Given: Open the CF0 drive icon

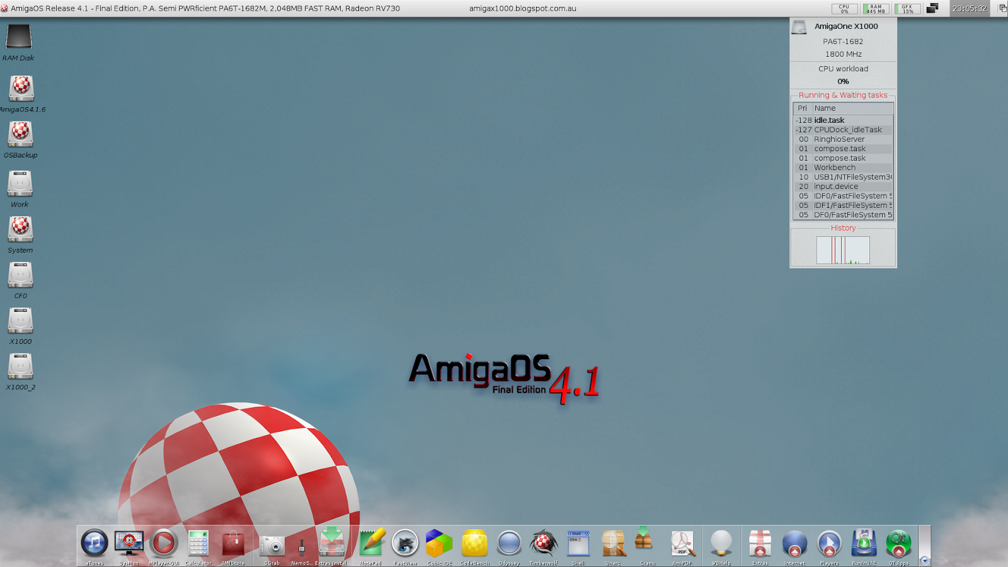Looking at the screenshot, I should click(20, 275).
